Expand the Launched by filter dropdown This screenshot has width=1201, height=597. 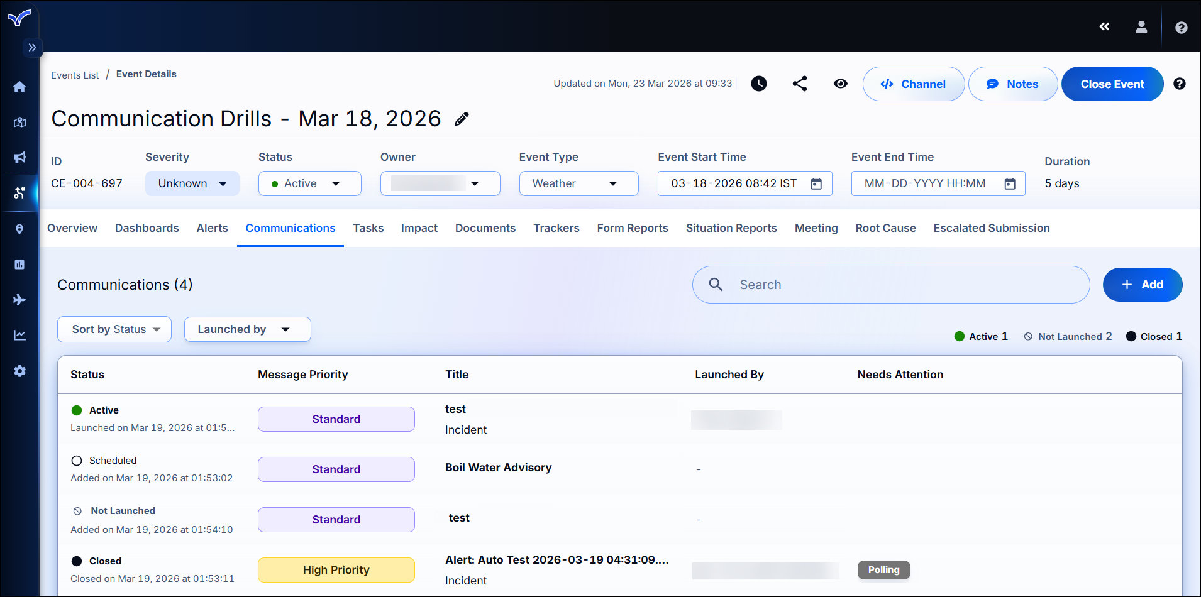point(247,329)
